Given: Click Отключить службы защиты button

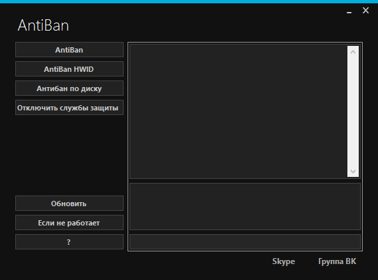Looking at the screenshot, I should click(x=69, y=108).
